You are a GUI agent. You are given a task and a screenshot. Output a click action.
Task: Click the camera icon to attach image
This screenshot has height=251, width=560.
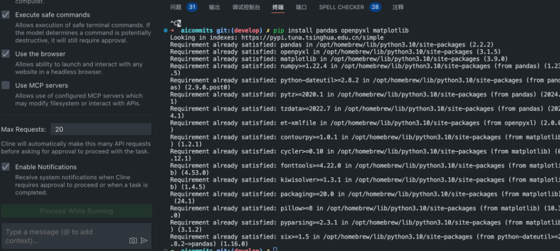click(133, 240)
